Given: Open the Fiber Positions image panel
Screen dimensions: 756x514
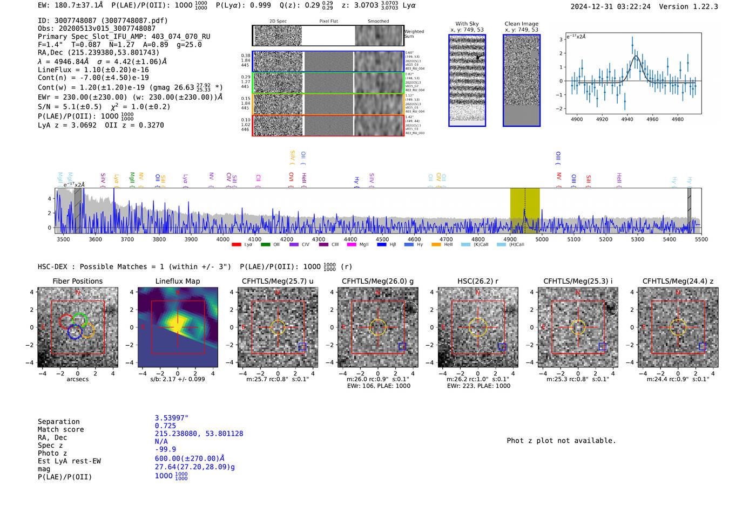Looking at the screenshot, I should coord(78,327).
